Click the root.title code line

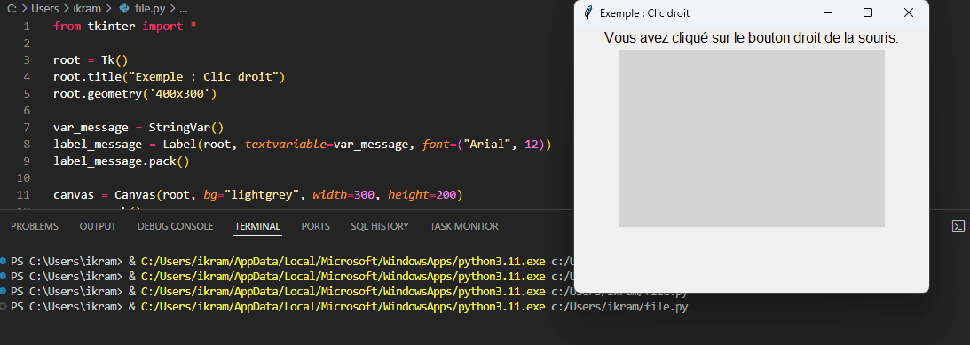[x=169, y=76]
